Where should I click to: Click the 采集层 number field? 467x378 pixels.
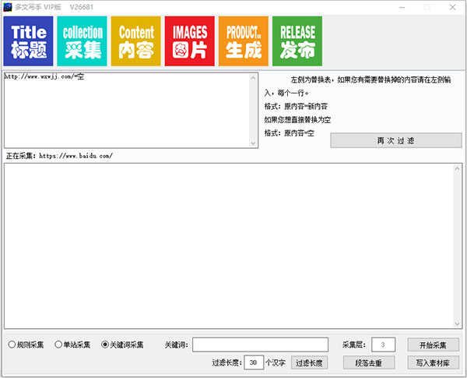pyautogui.click(x=383, y=345)
